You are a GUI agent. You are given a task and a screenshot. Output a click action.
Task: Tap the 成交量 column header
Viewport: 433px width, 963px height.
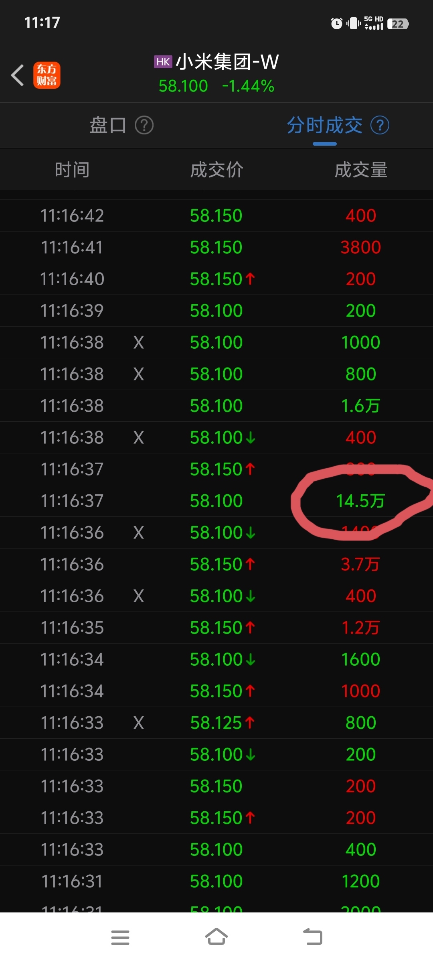[x=361, y=170]
